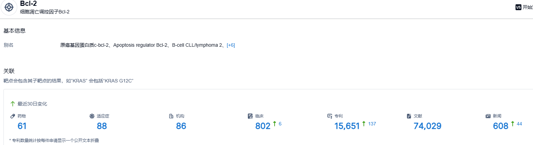Open the 74,029 literature count
The width and height of the screenshot is (533, 145).
pos(427,126)
